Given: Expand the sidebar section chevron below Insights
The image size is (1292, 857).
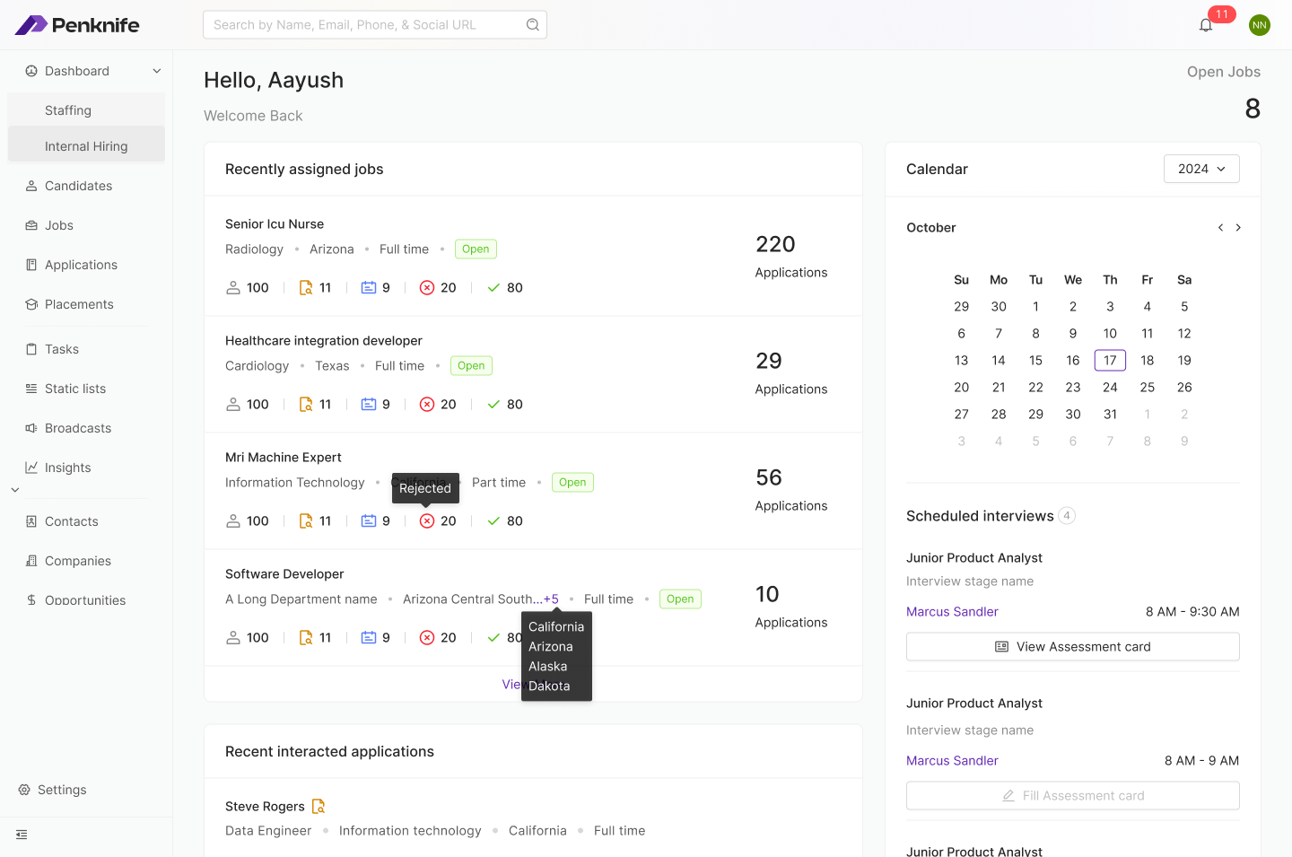Looking at the screenshot, I should tap(15, 490).
